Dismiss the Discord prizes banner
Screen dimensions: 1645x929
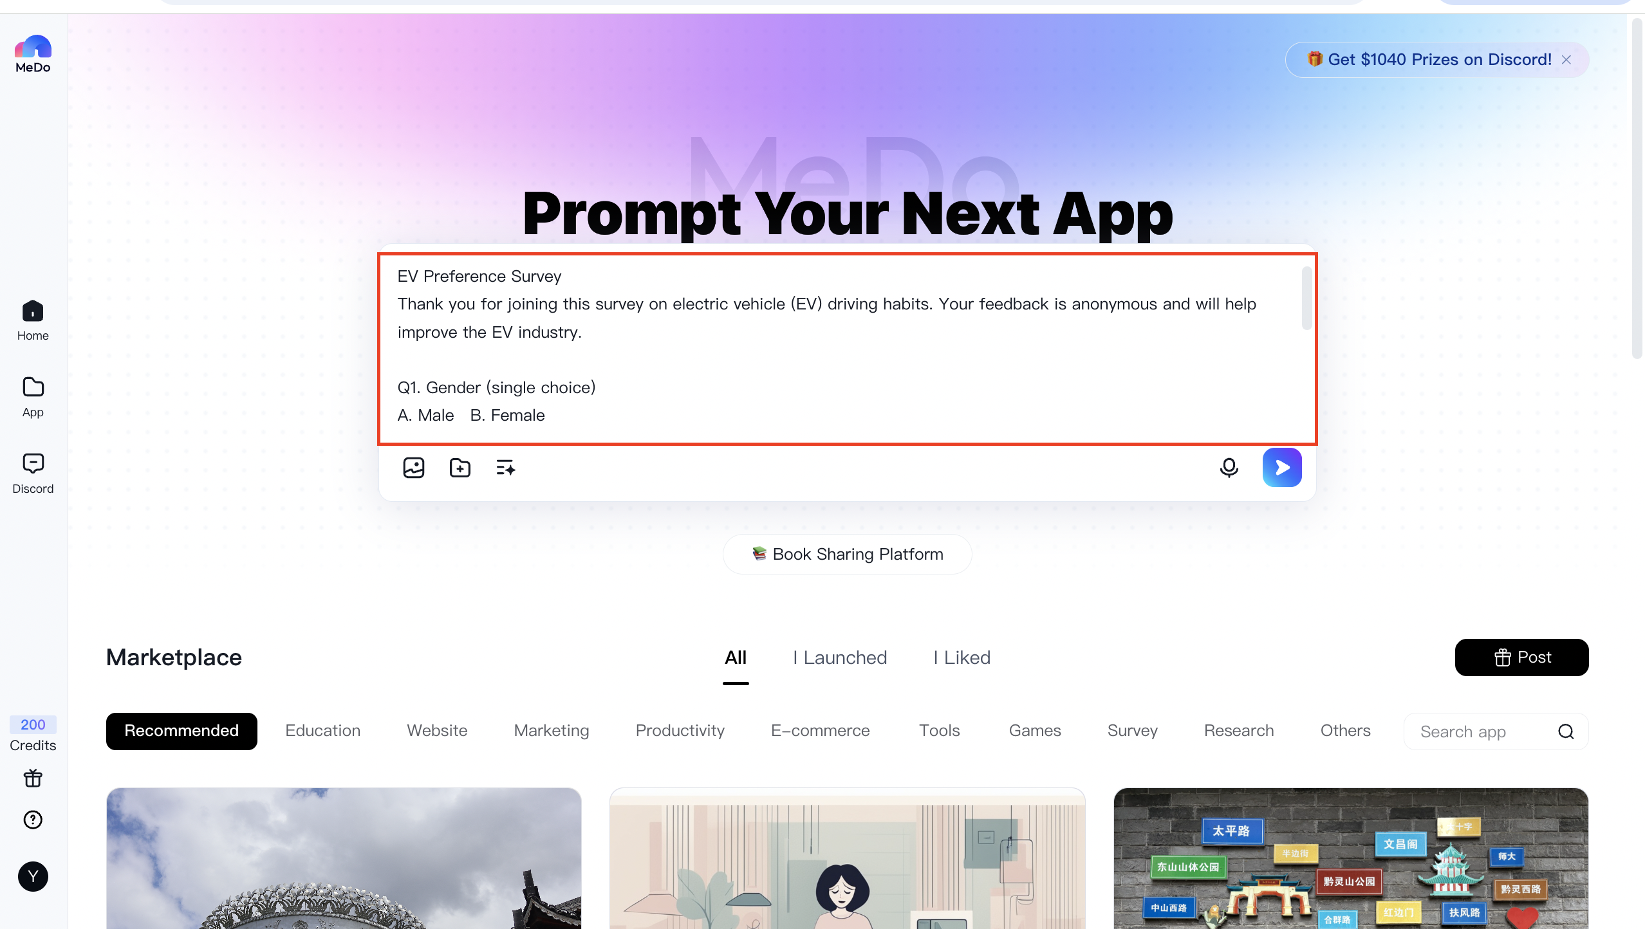(x=1566, y=60)
